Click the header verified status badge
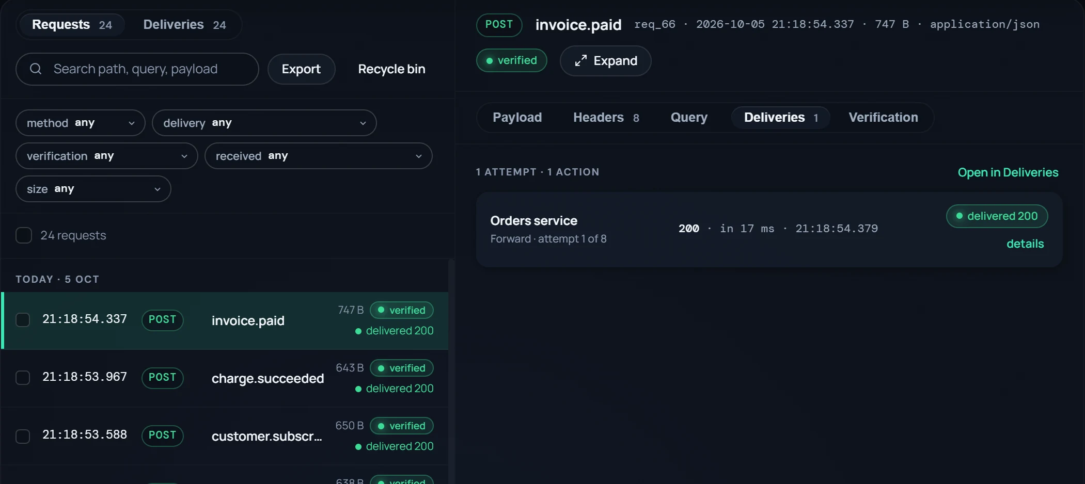Image resolution: width=1085 pixels, height=484 pixels. 511,60
